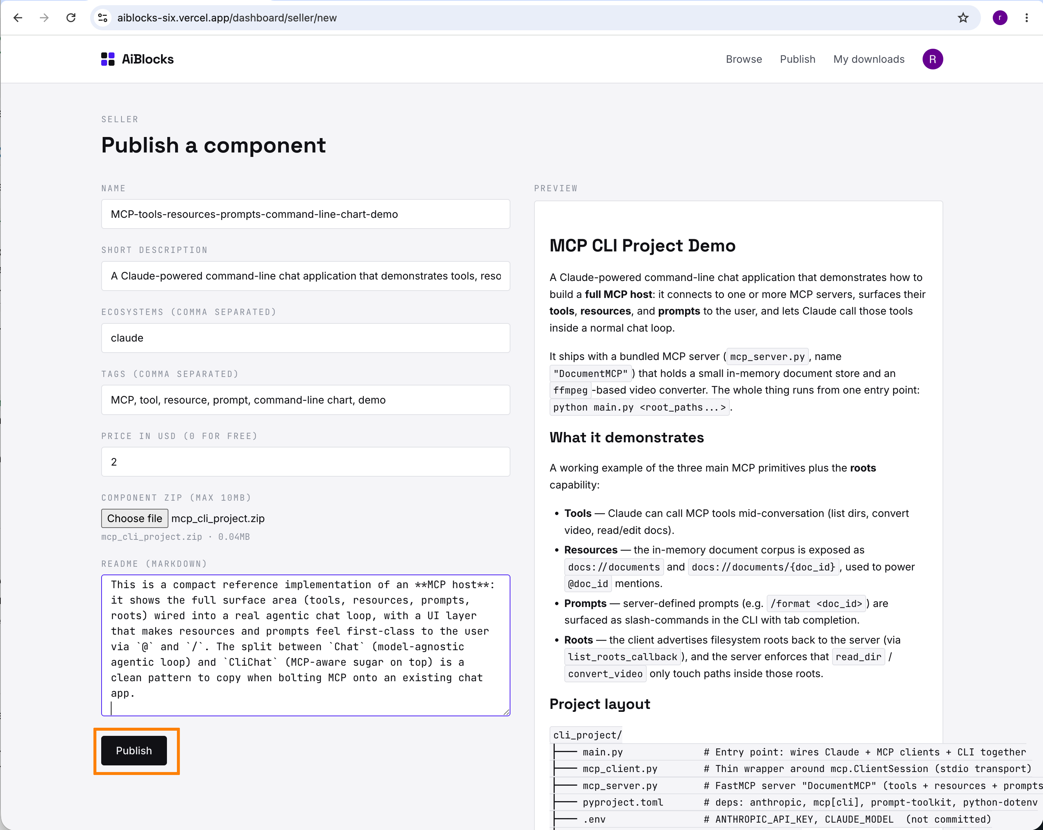Go to My downloads

coord(868,59)
